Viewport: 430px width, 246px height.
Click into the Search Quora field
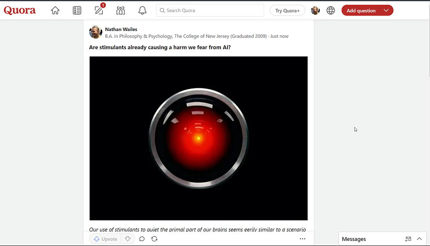coord(210,10)
